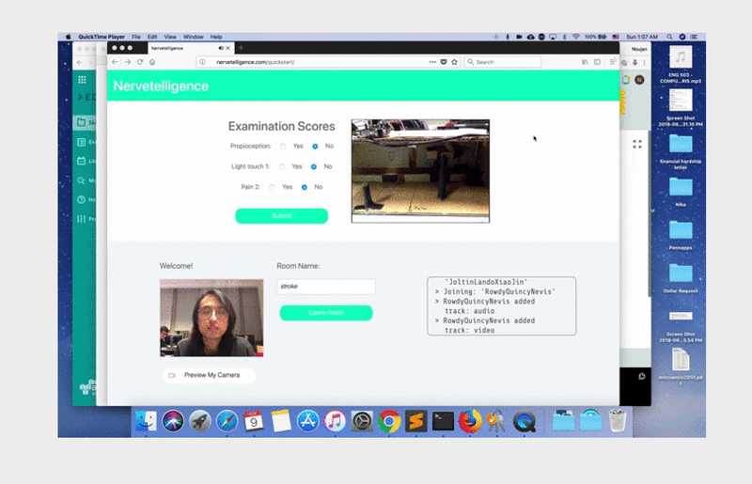Viewport: 752px width, 484px height.
Task: Open the Help menu
Action: coord(216,37)
